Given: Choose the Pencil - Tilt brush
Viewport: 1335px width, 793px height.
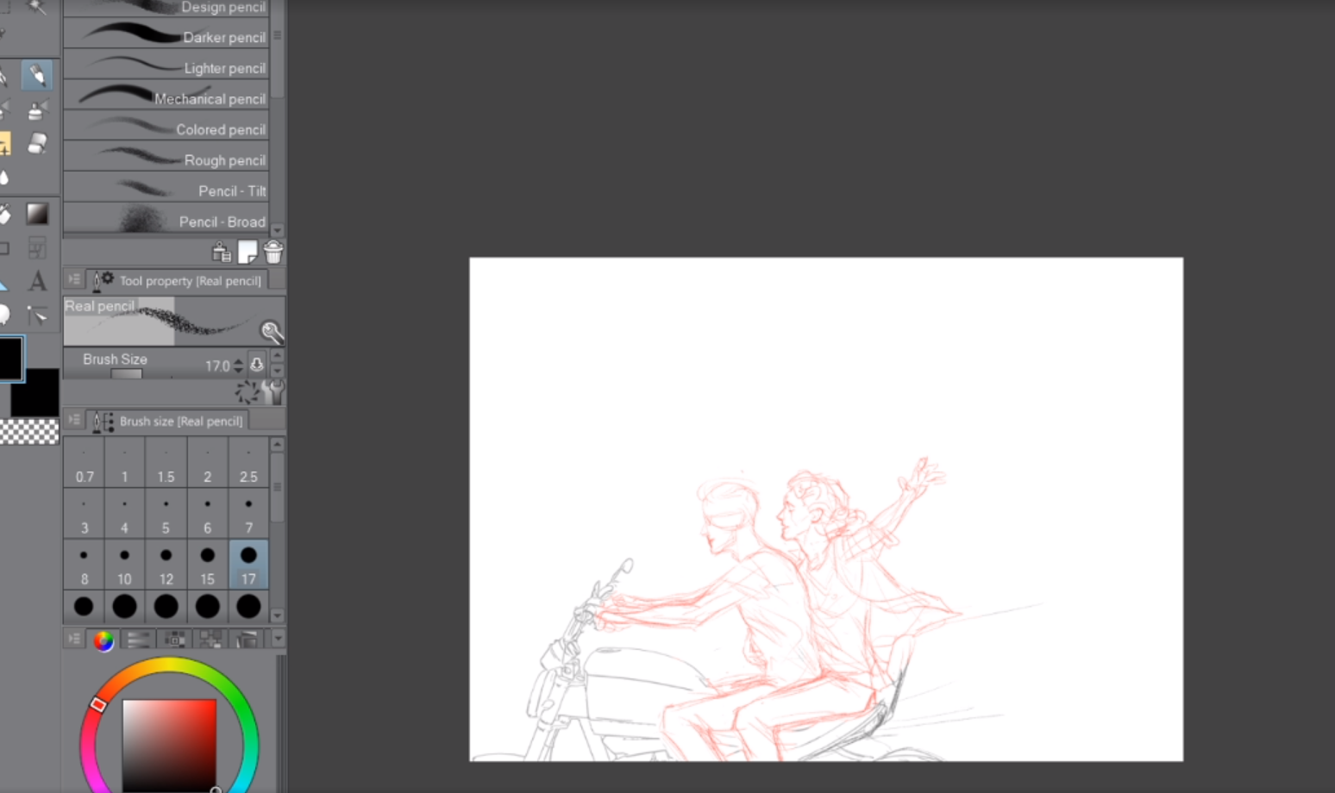Looking at the screenshot, I should (x=166, y=190).
